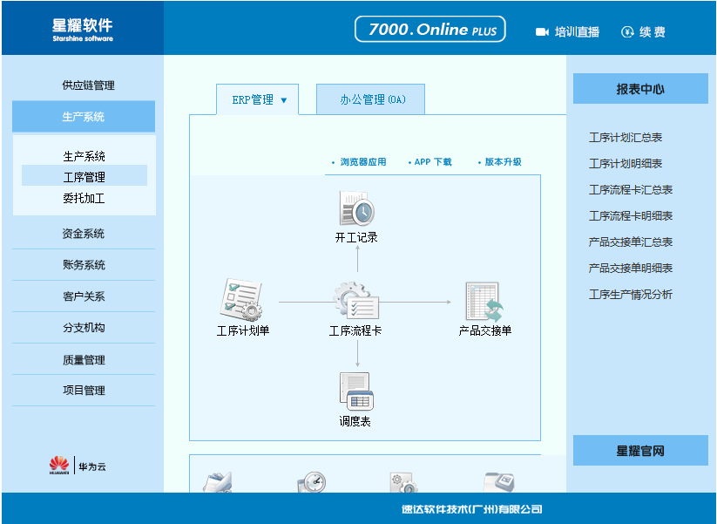Image resolution: width=717 pixels, height=524 pixels.
Task: Open the 工序计划明细表 report
Action: coord(626,163)
